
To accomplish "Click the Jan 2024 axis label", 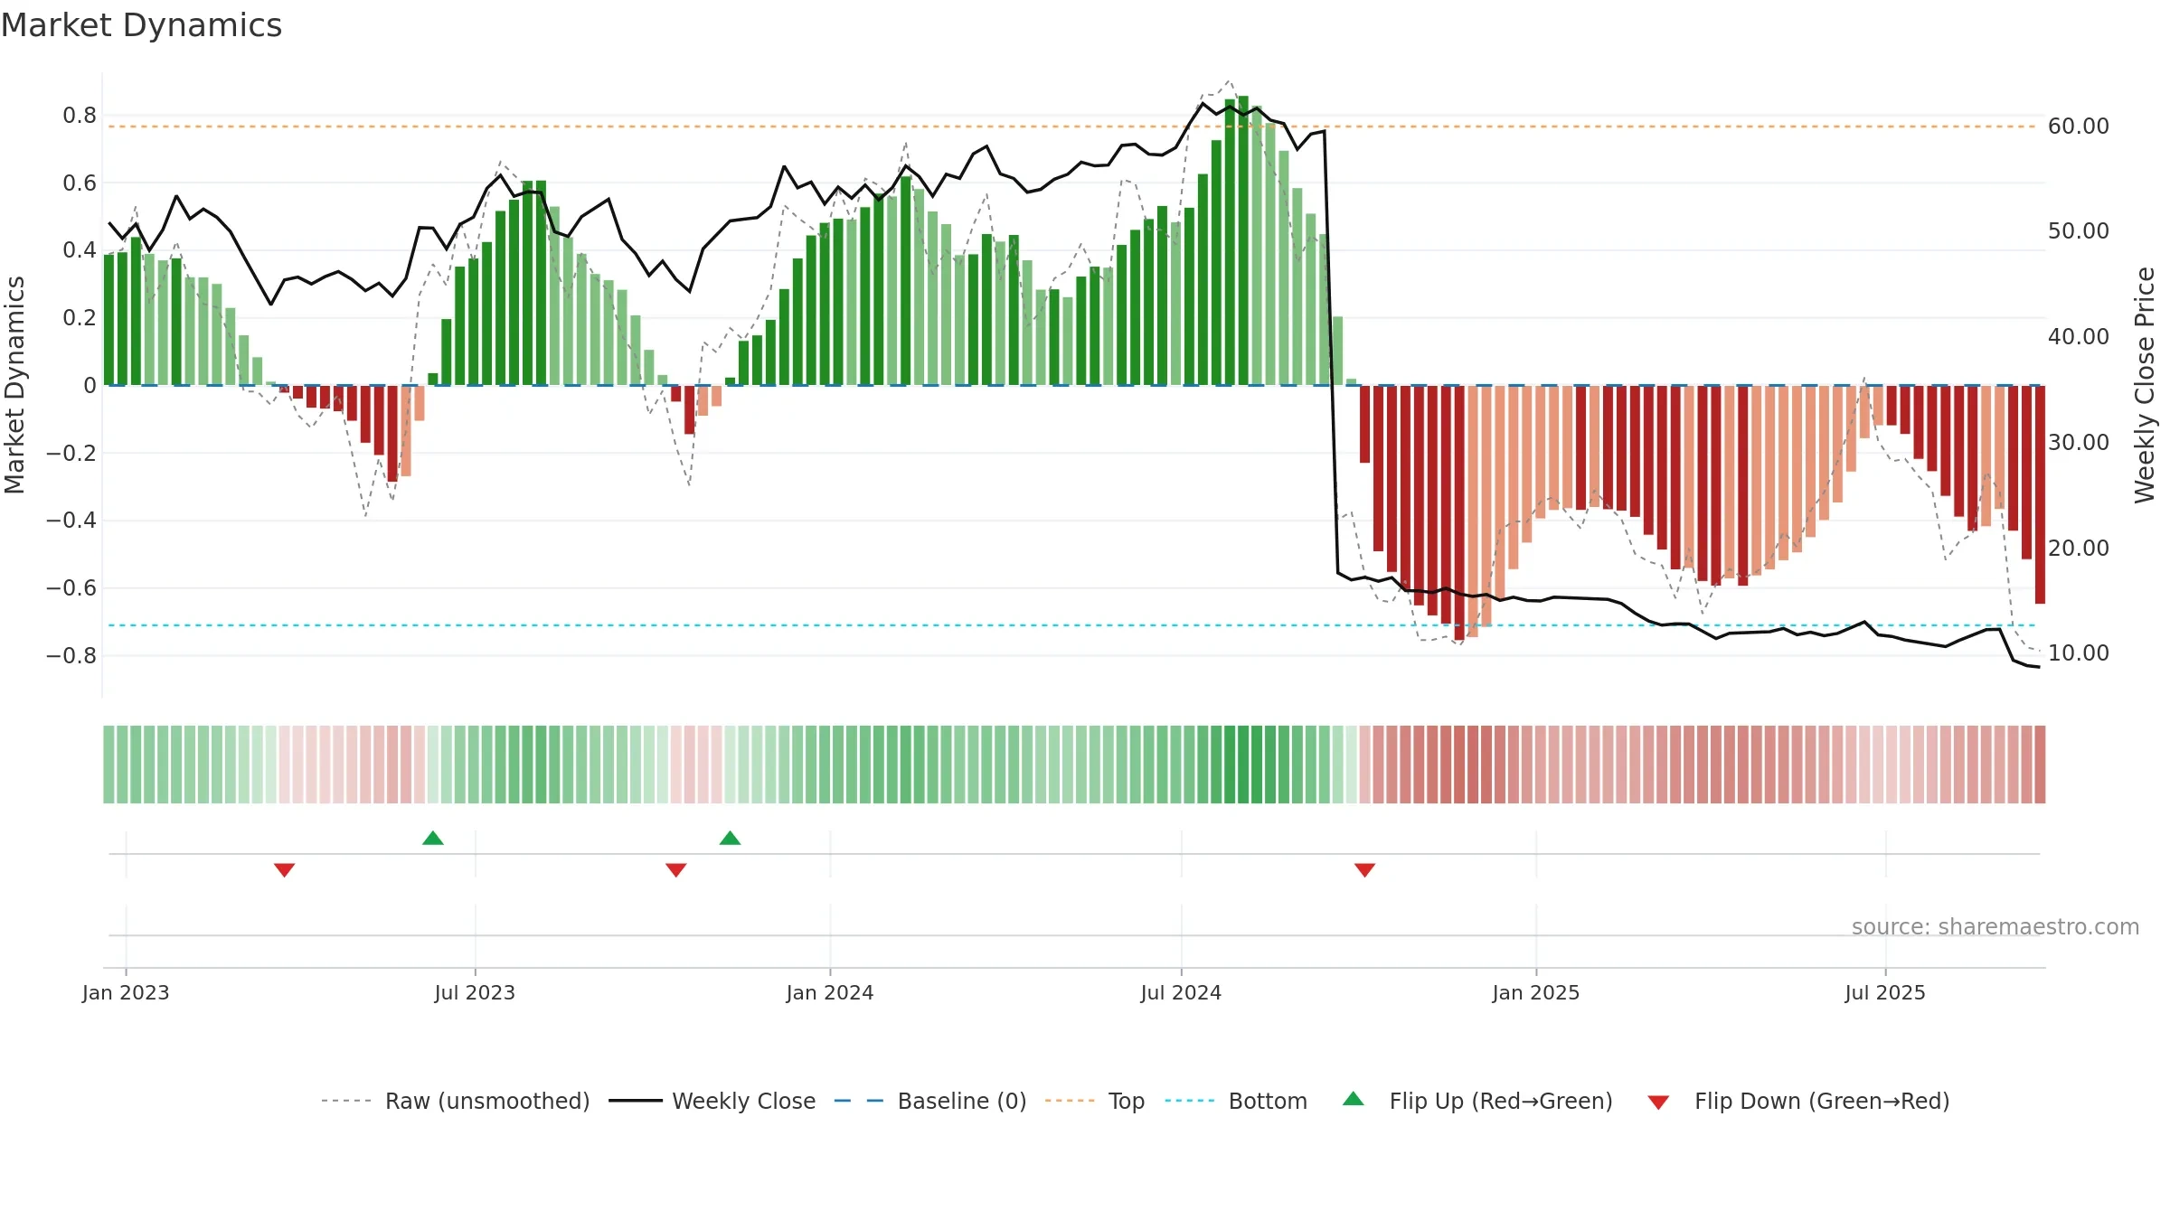I will click(x=830, y=992).
